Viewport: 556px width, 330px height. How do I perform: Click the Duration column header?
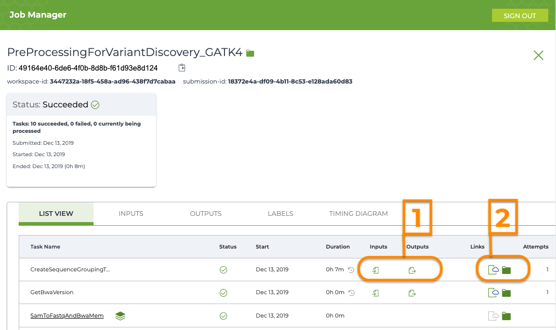click(x=338, y=246)
